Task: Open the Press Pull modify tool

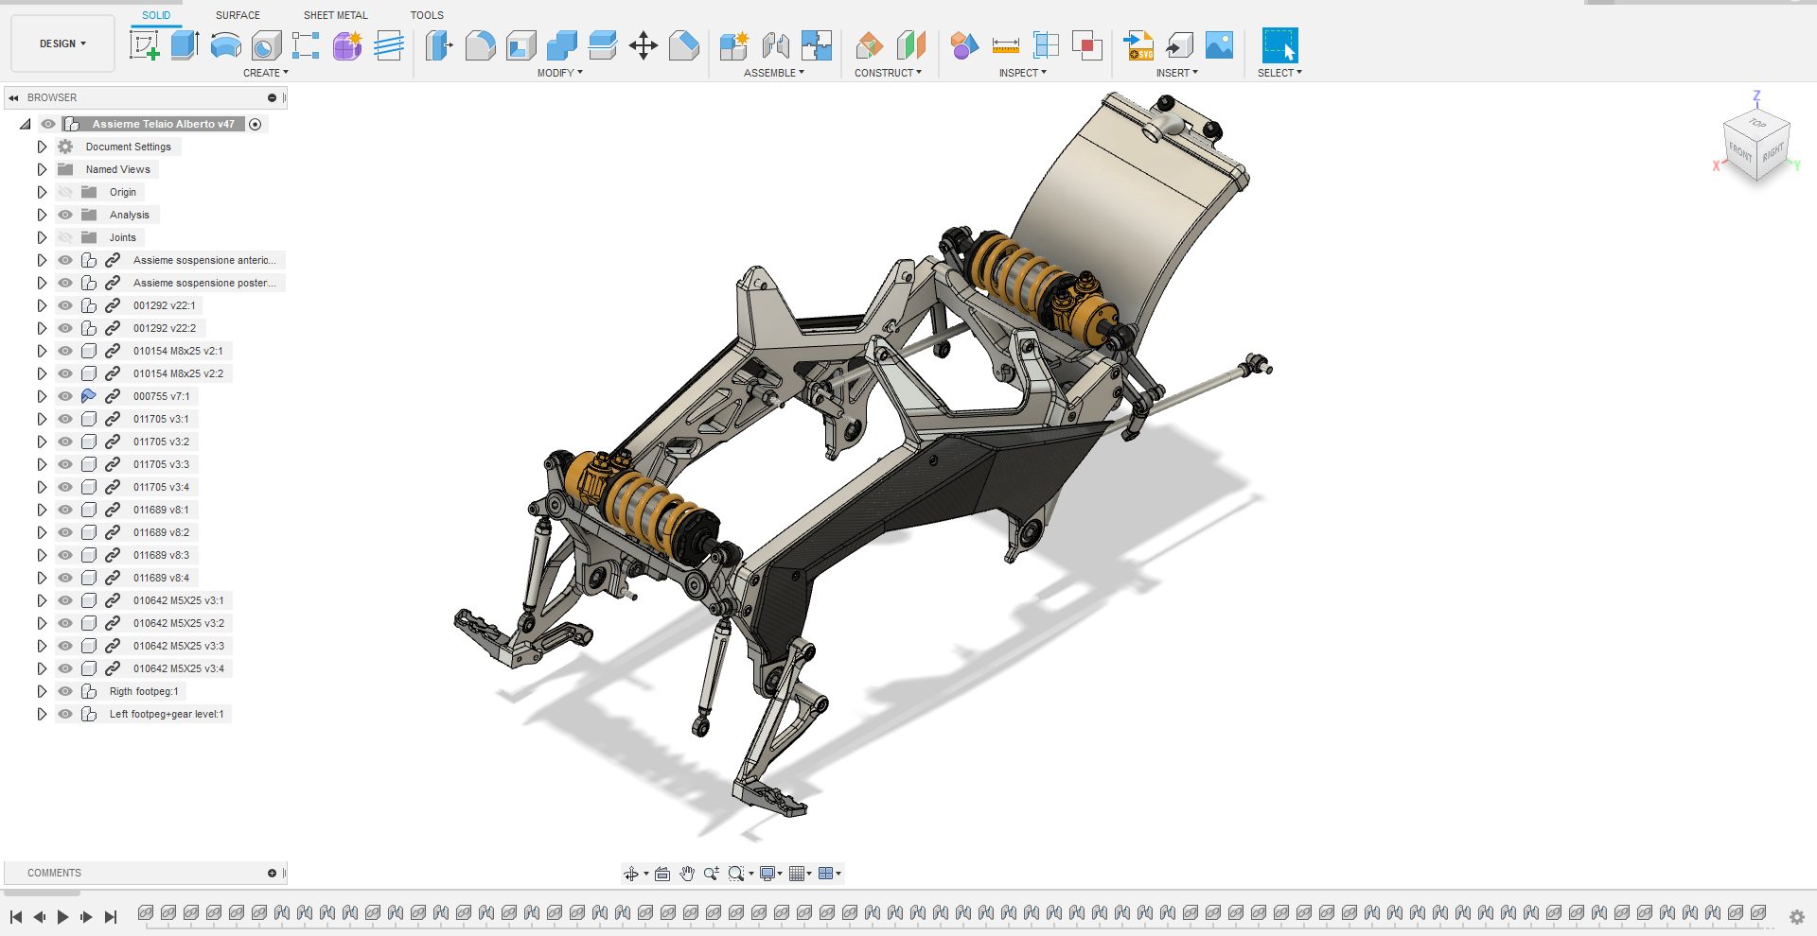Action: coord(438,44)
